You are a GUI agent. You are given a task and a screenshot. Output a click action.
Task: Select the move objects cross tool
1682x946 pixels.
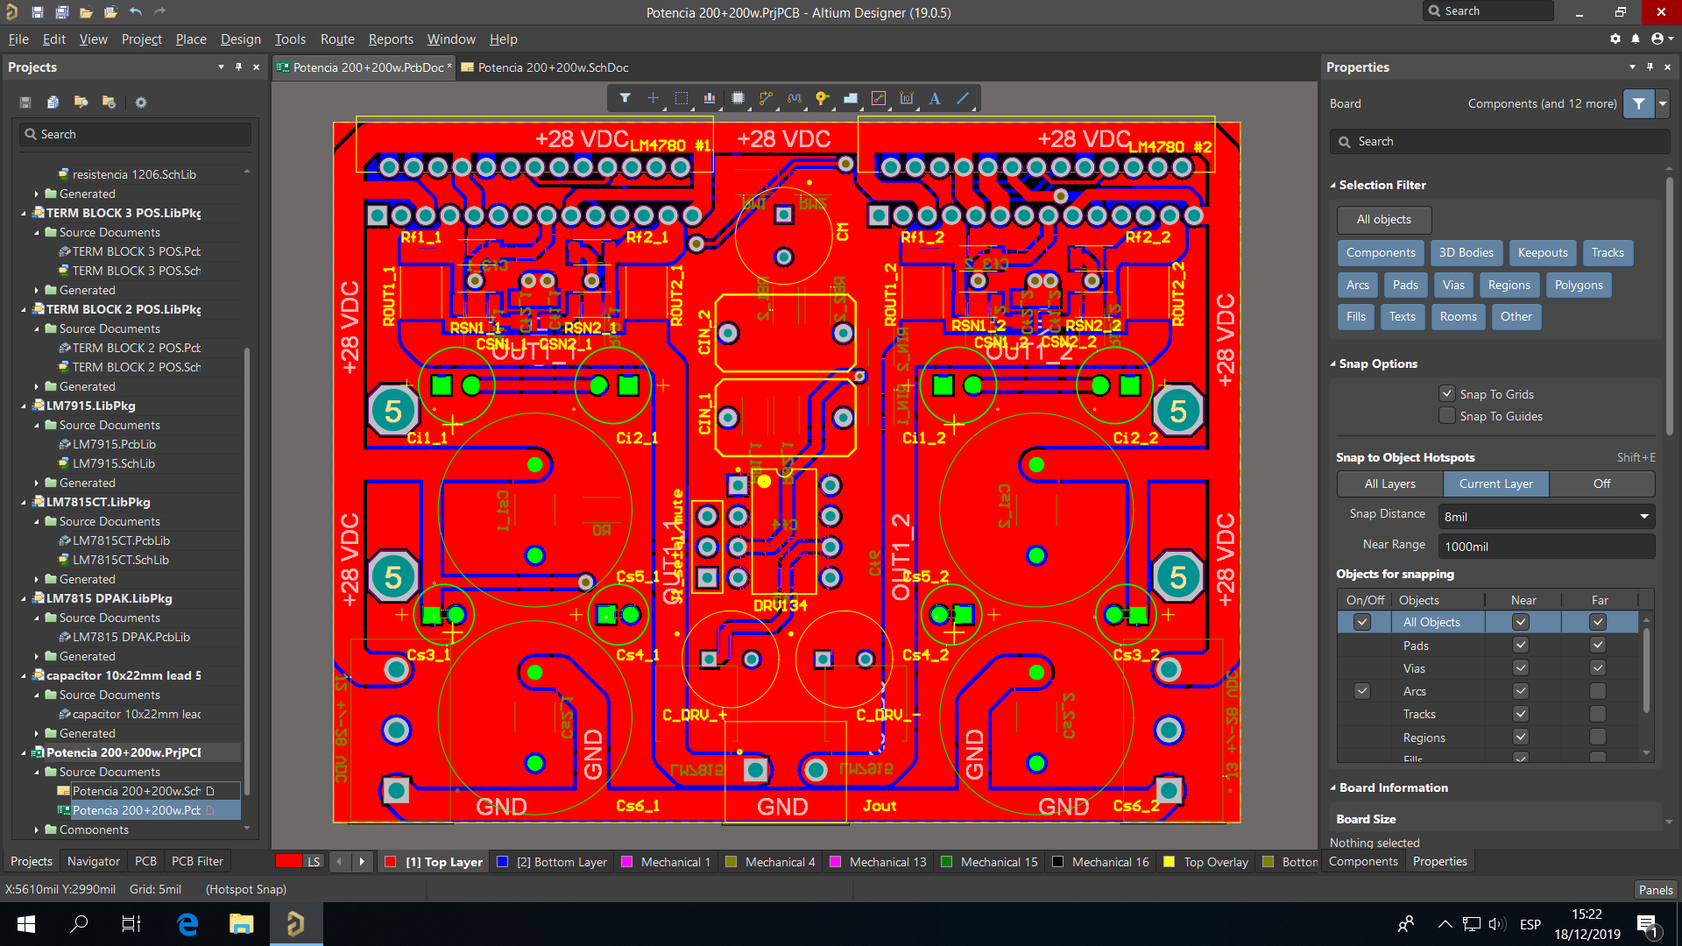pos(653,98)
